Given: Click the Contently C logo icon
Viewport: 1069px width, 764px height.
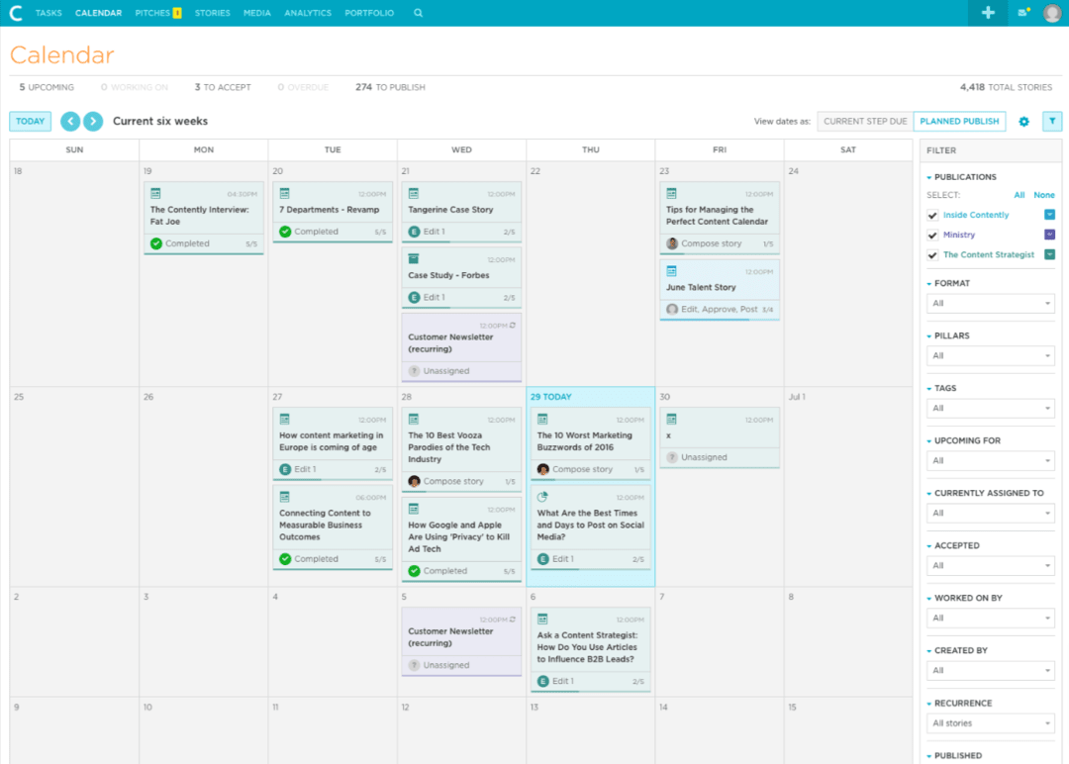Looking at the screenshot, I should (14, 13).
